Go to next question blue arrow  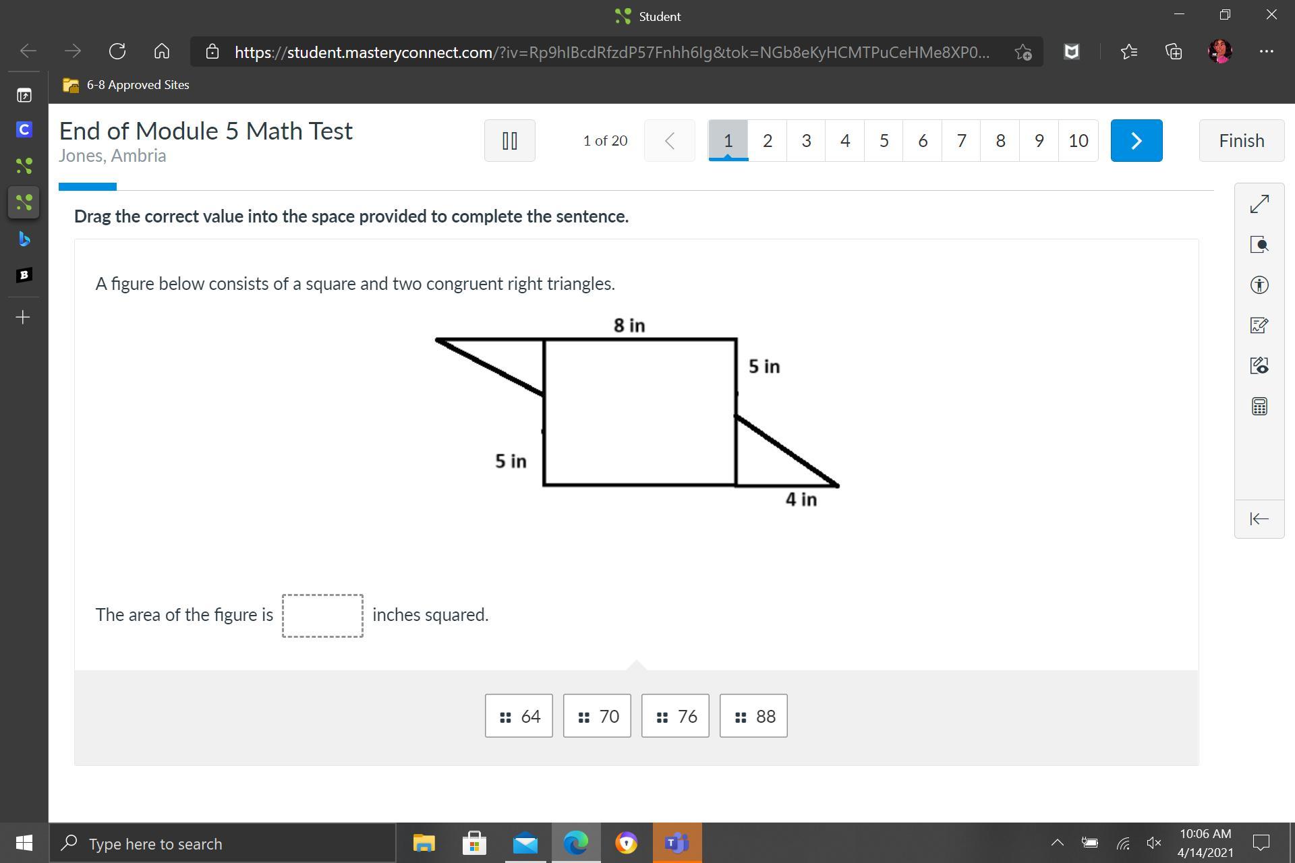(x=1136, y=140)
